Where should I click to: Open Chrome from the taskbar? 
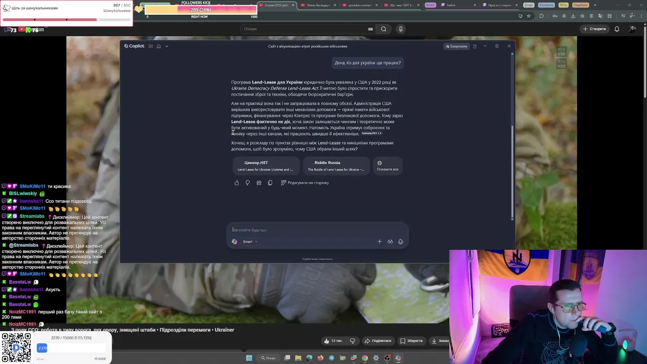pyautogui.click(x=365, y=358)
